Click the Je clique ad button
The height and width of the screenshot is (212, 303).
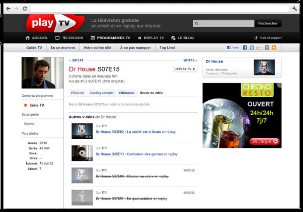[265, 141]
